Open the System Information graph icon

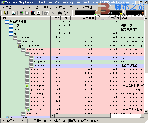coord(22,13)
